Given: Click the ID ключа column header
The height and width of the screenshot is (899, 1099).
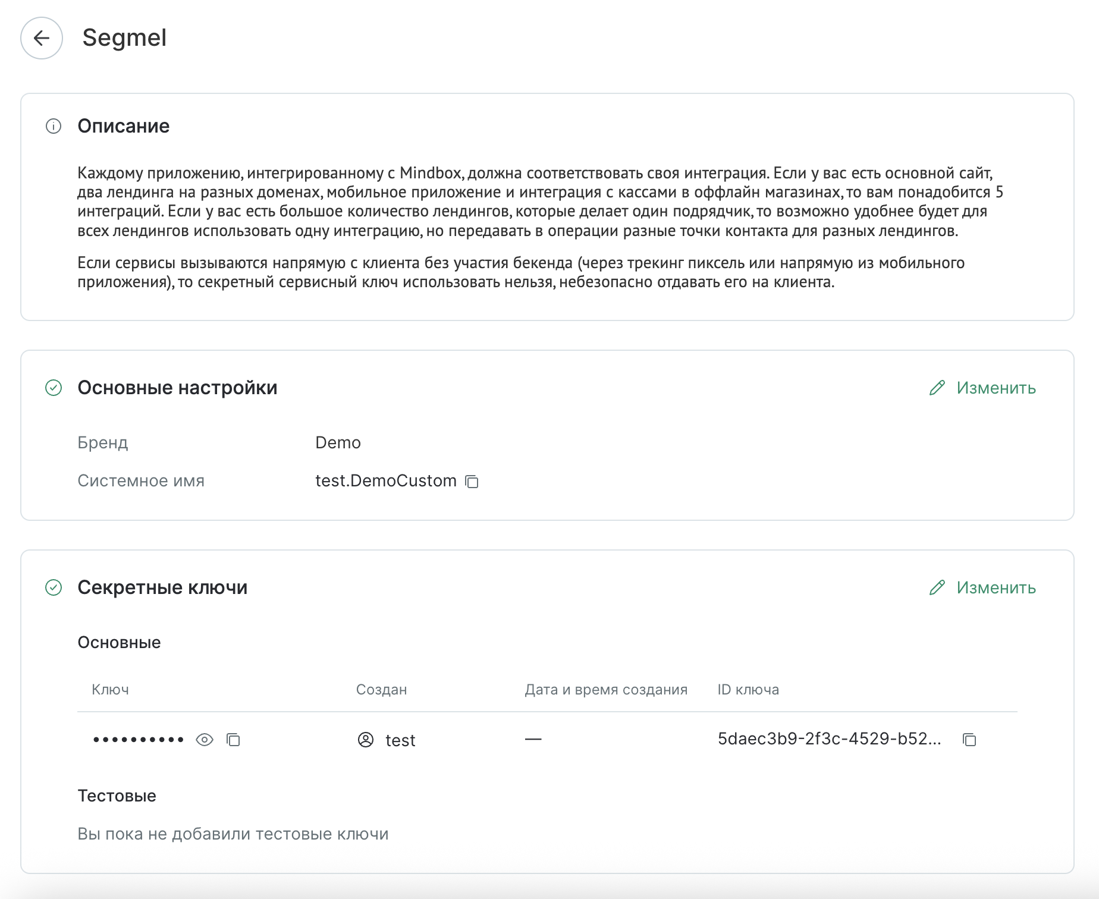Looking at the screenshot, I should [748, 690].
